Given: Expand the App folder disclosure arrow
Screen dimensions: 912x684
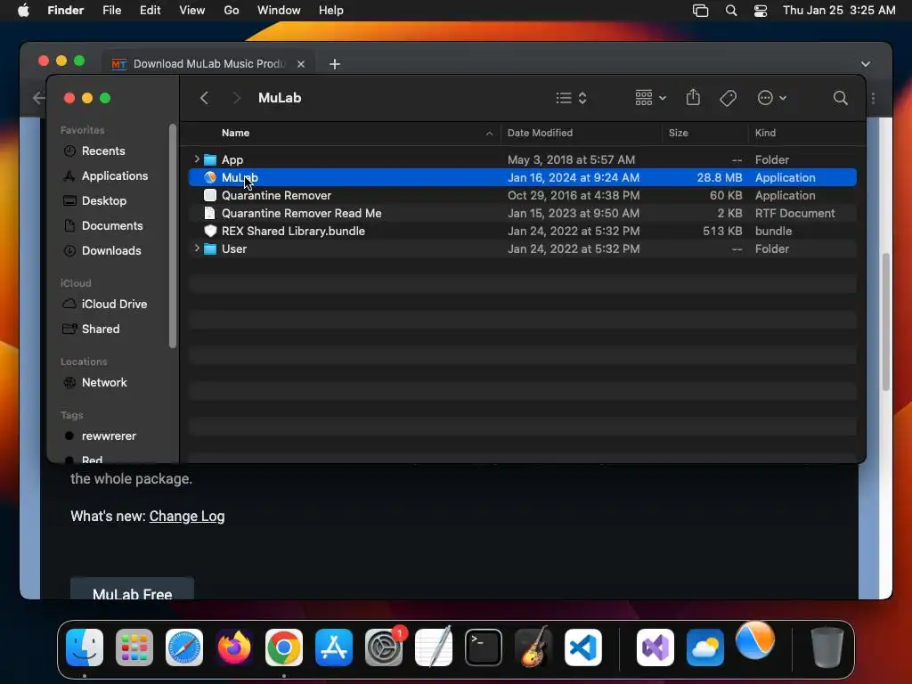Looking at the screenshot, I should coord(197,159).
